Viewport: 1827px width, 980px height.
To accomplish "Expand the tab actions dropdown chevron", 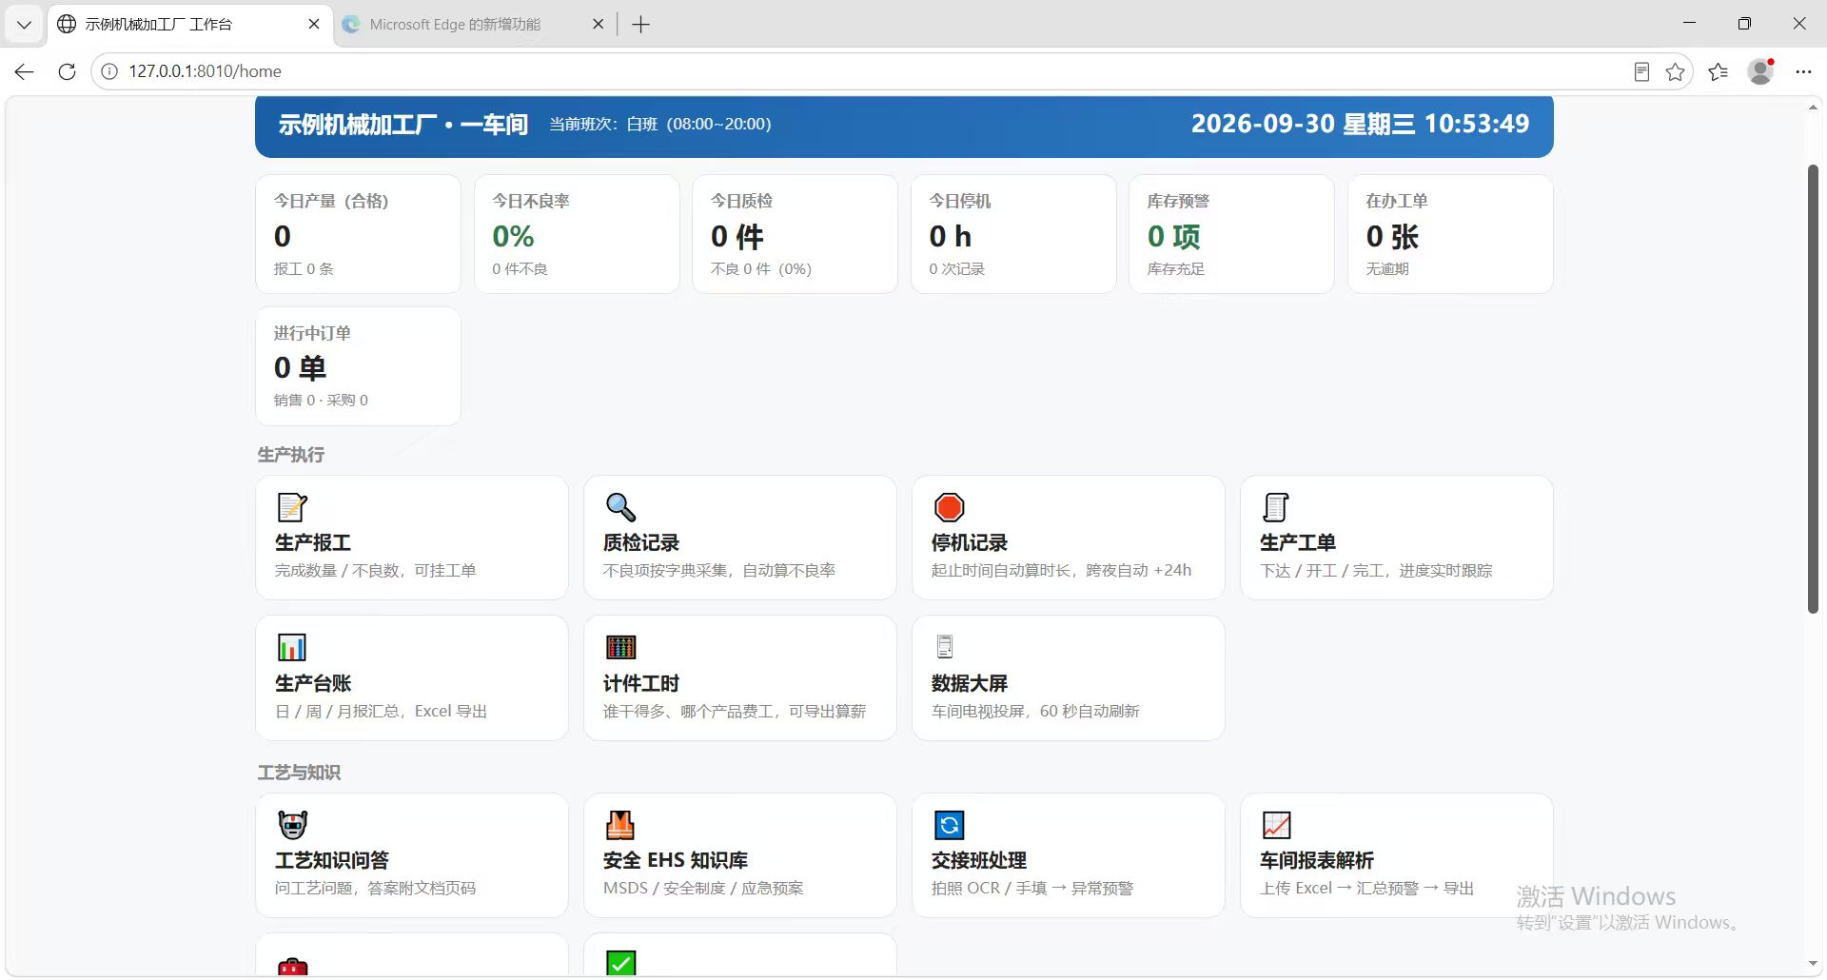I will pos(24,25).
